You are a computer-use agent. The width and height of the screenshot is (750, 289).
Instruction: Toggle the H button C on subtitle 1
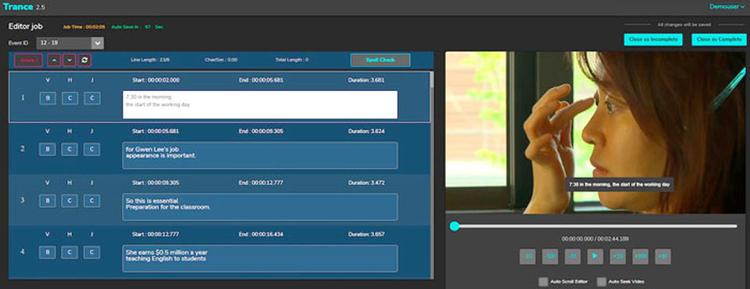tap(70, 98)
